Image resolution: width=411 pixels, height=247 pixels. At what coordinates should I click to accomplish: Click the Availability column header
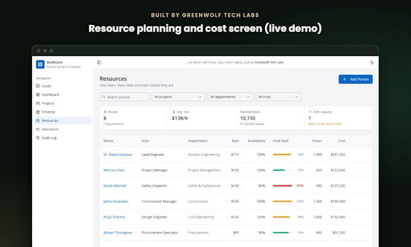coord(256,141)
